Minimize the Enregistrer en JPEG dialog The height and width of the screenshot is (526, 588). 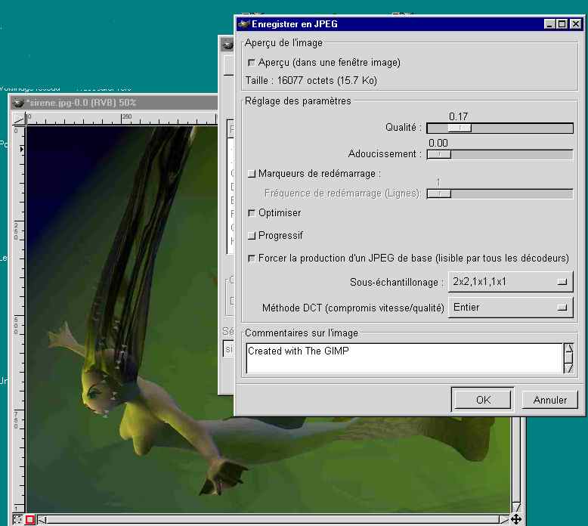coord(549,24)
